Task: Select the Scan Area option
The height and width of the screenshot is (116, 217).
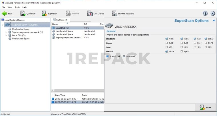Action: (124, 56)
